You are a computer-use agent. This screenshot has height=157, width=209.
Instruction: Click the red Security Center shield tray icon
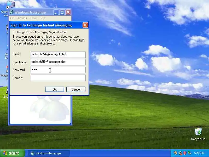coord(185,153)
